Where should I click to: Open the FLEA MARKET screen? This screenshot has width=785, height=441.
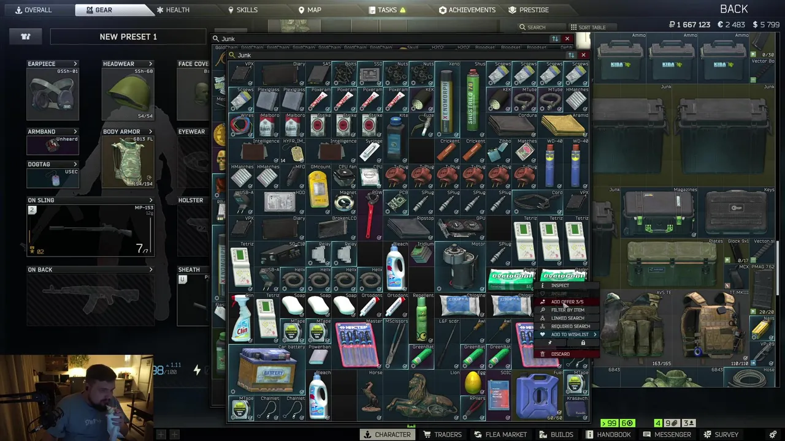[500, 434]
